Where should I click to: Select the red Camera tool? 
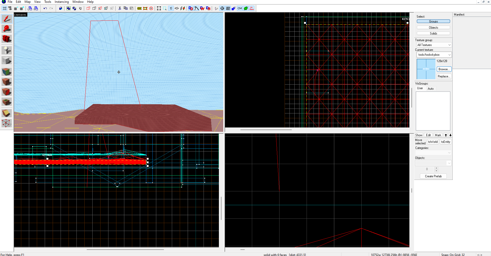(x=7, y=39)
